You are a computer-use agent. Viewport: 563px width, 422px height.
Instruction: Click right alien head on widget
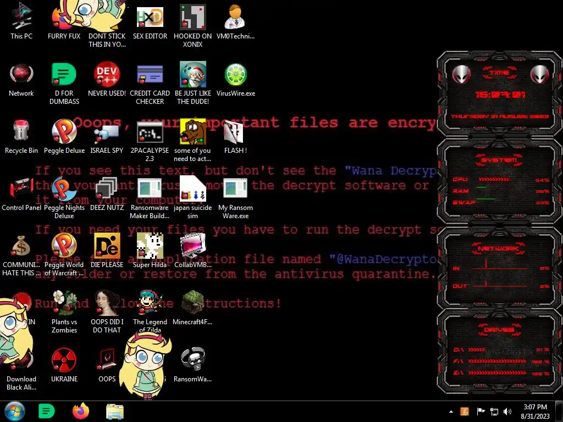540,74
